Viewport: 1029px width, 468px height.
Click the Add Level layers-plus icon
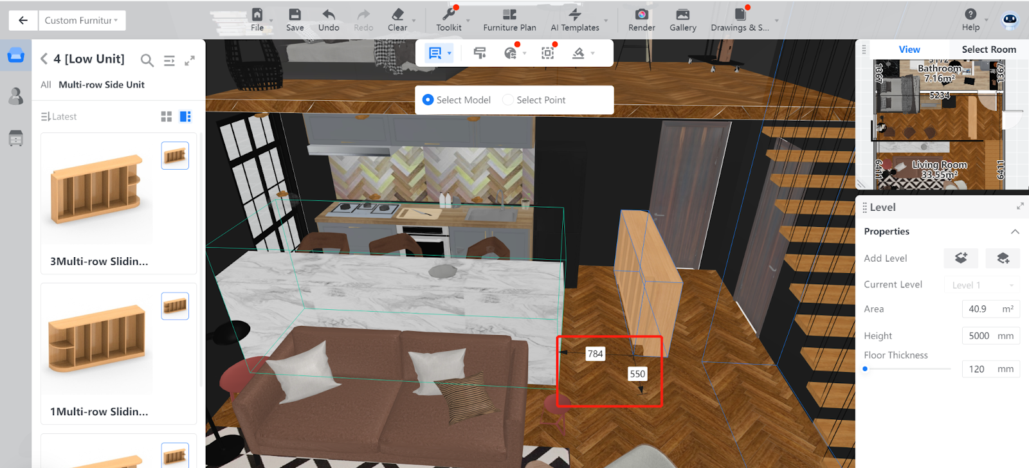click(961, 258)
